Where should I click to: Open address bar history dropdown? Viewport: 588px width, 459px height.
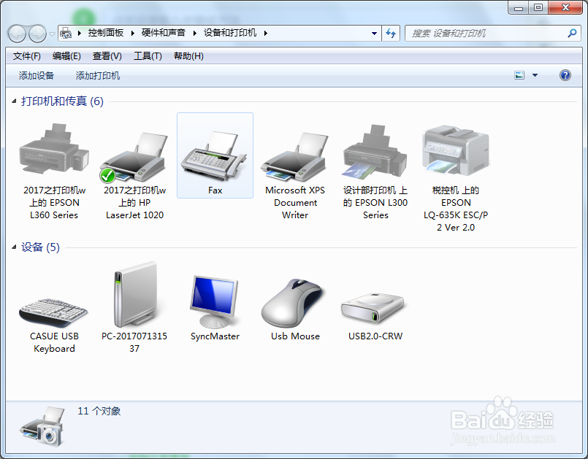coord(374,34)
